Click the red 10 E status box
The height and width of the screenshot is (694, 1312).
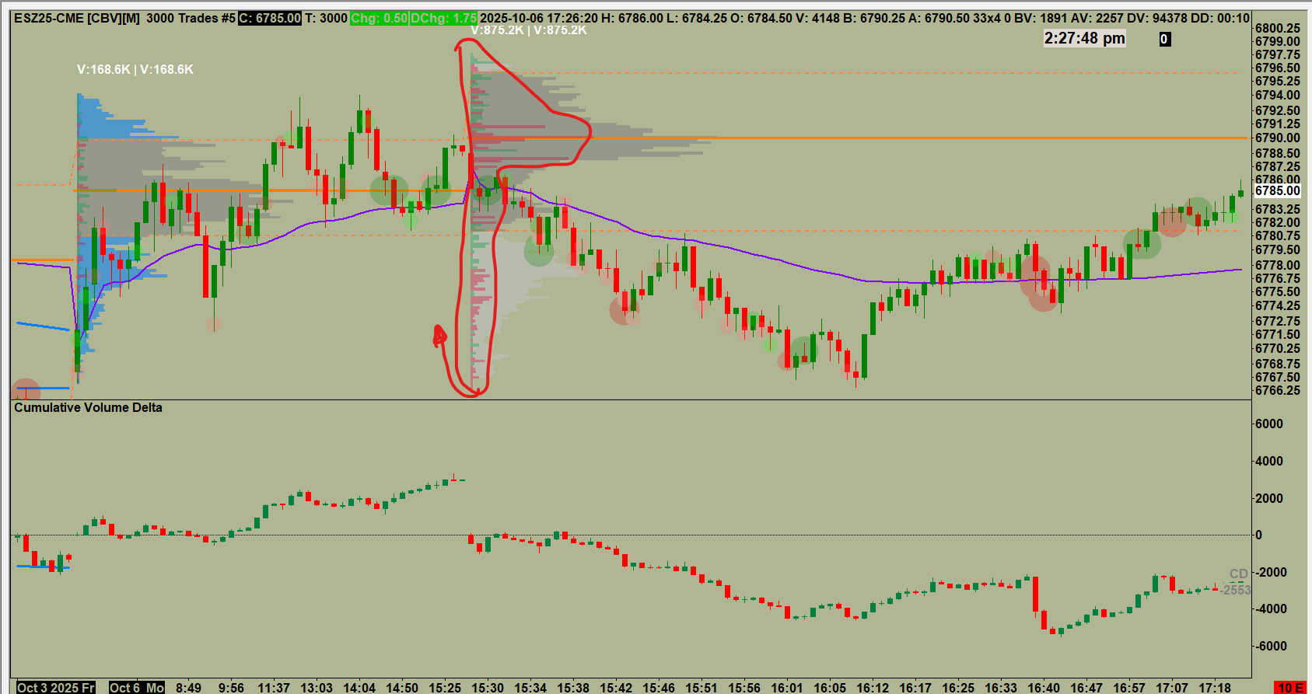click(1290, 688)
